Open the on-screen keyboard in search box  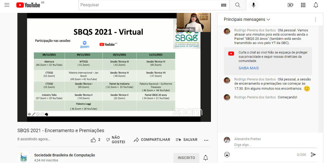point(224,5)
